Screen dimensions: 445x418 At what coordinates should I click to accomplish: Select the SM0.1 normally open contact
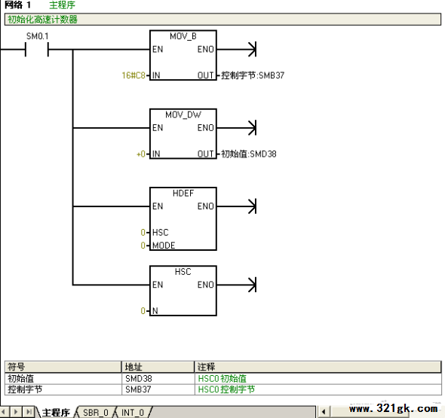[37, 49]
